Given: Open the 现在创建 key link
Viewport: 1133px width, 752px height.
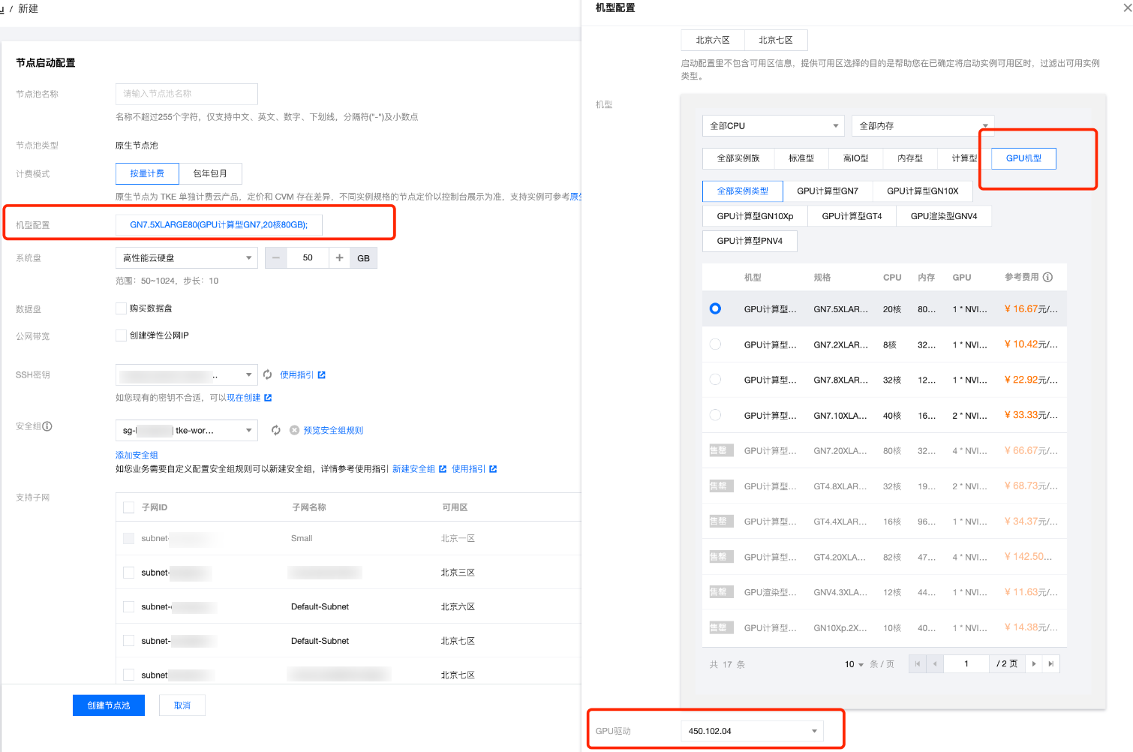Looking at the screenshot, I should pos(244,398).
